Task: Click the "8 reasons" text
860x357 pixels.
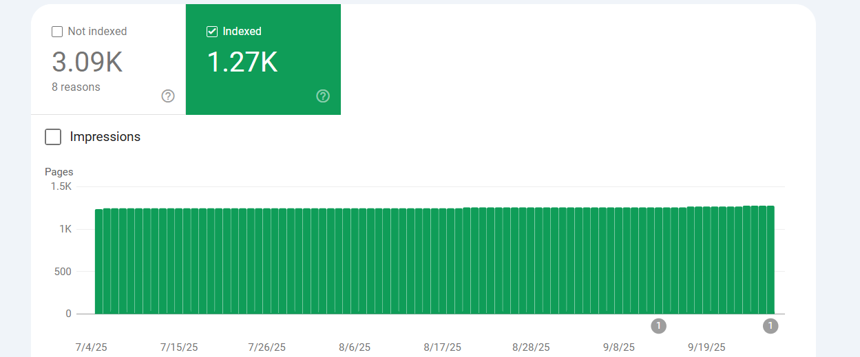Action: coord(76,87)
